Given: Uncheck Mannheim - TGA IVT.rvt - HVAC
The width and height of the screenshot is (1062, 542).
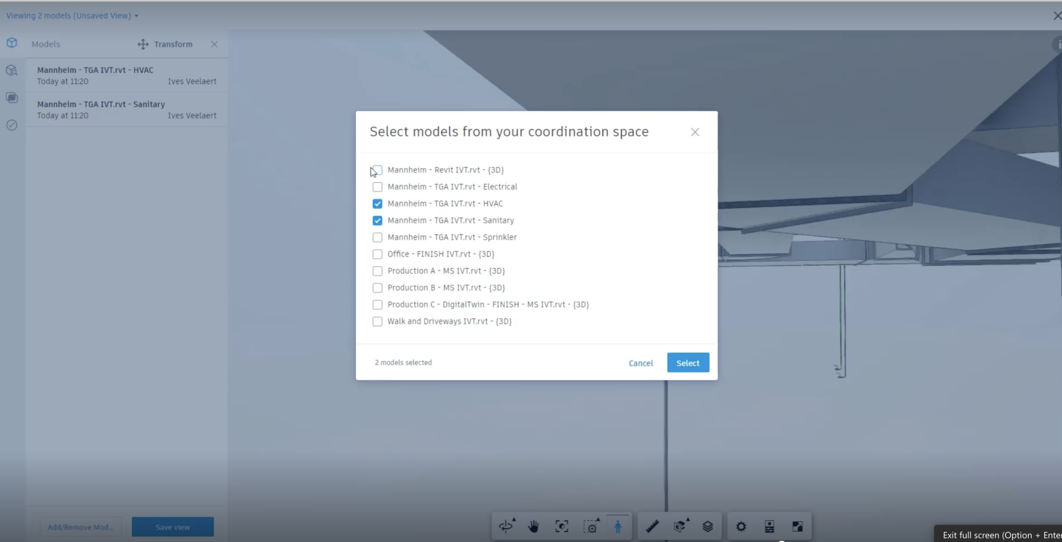Looking at the screenshot, I should tap(378, 204).
